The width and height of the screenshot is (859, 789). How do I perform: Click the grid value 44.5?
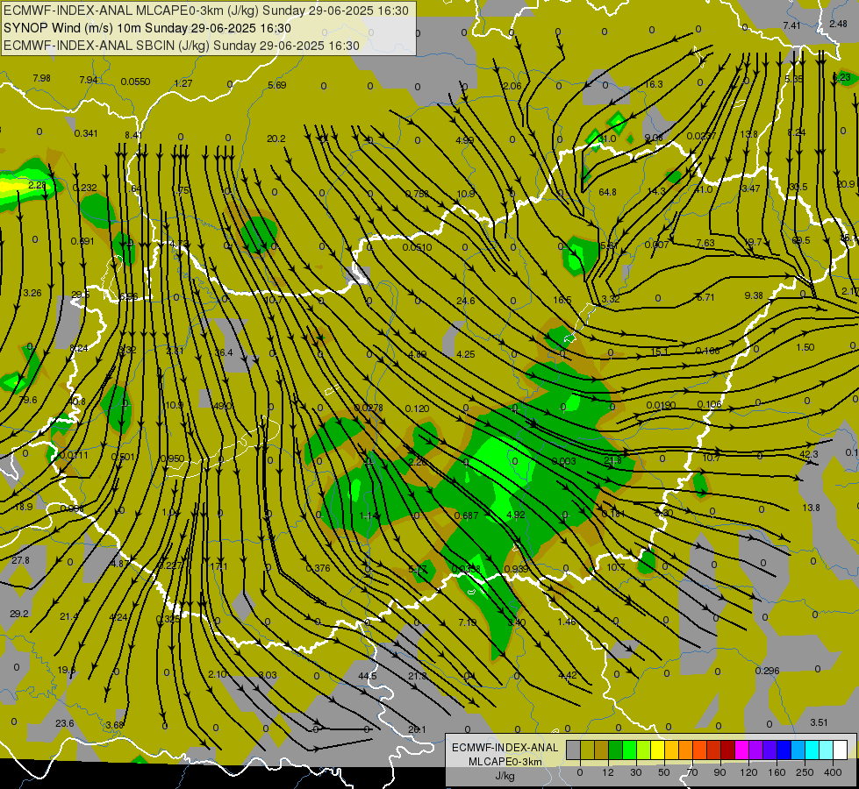pyautogui.click(x=368, y=676)
